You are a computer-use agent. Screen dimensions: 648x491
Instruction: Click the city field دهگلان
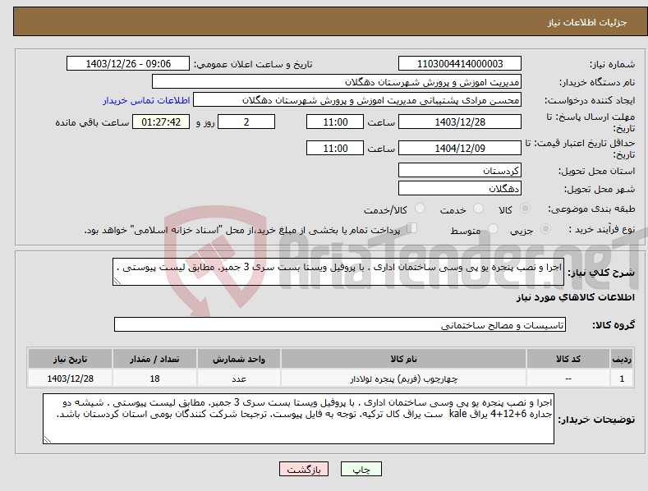click(x=460, y=189)
